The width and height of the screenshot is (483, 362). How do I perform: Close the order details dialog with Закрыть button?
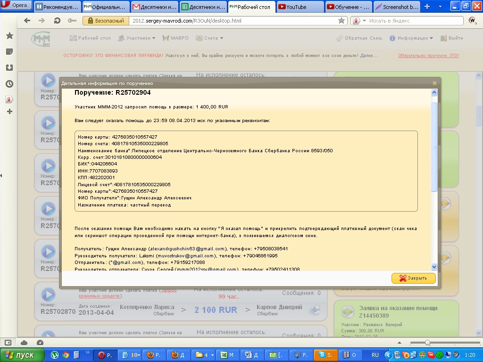pyautogui.click(x=413, y=278)
